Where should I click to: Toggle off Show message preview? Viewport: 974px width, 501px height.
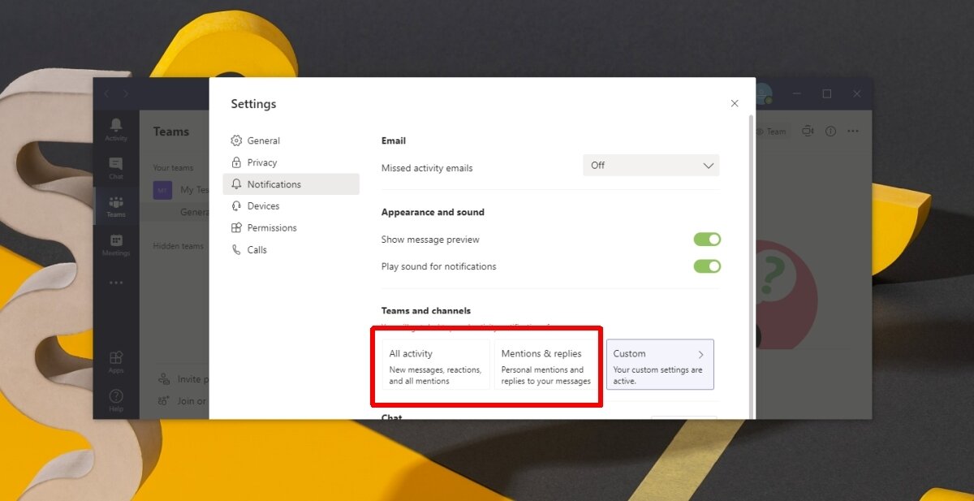tap(707, 239)
